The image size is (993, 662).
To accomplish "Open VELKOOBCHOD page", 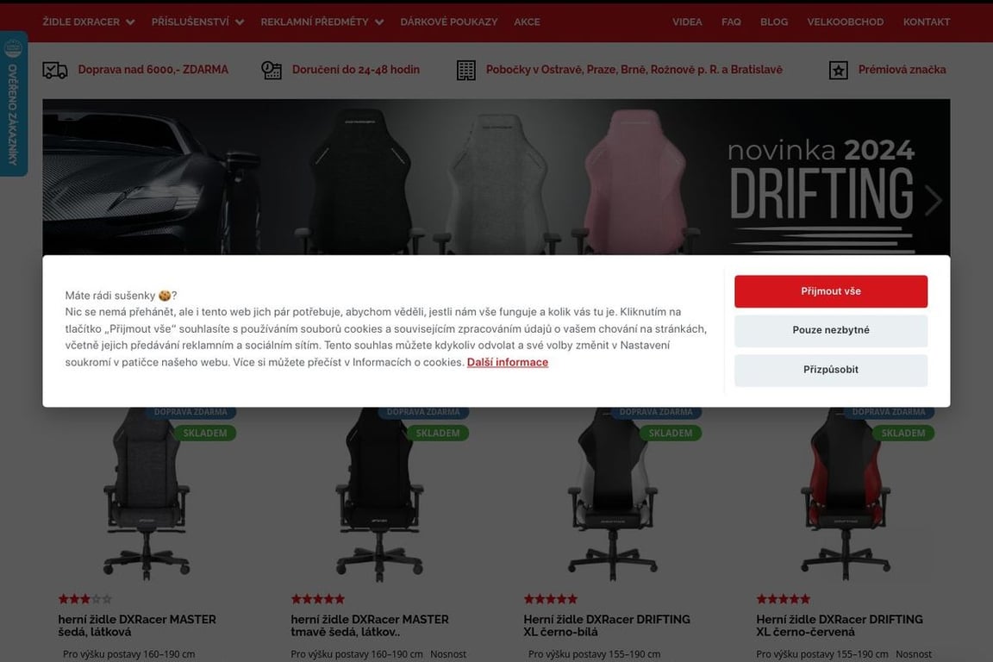I will pos(846,22).
